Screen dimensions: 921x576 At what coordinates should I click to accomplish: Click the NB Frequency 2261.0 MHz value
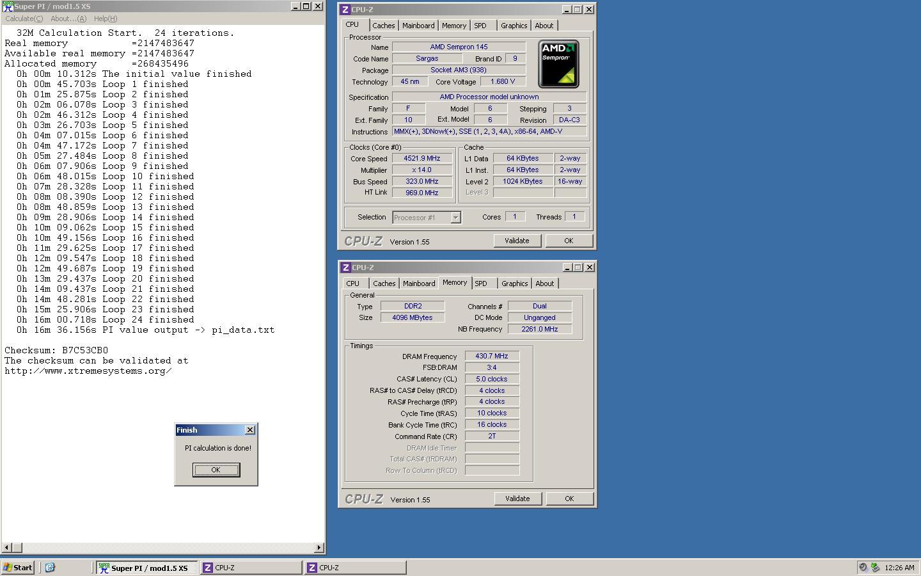tap(540, 329)
